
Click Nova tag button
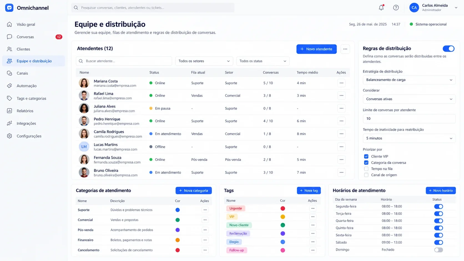(309, 191)
